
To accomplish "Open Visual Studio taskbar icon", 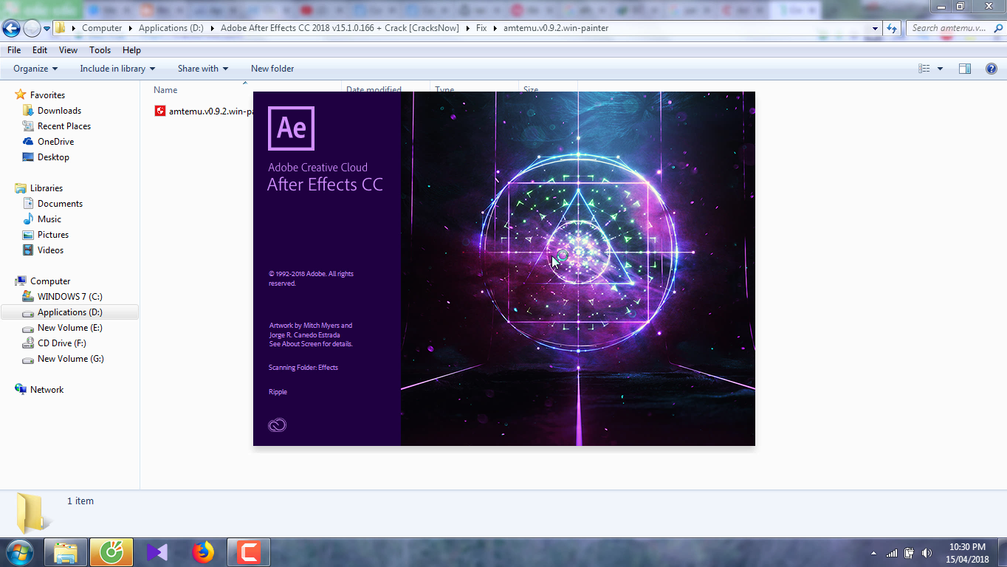I will coord(157,552).
